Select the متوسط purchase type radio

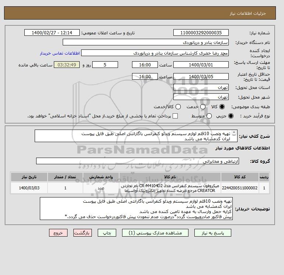(209, 116)
